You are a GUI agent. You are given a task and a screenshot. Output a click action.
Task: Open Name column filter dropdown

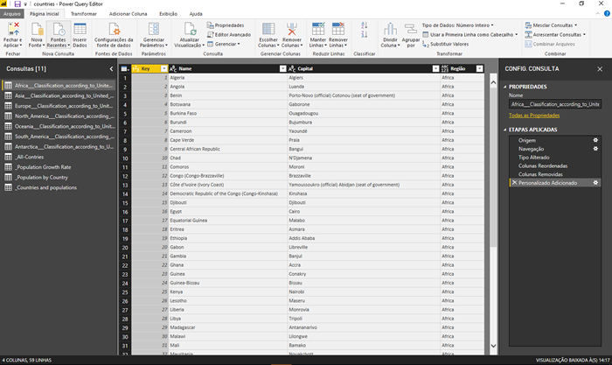coord(283,69)
